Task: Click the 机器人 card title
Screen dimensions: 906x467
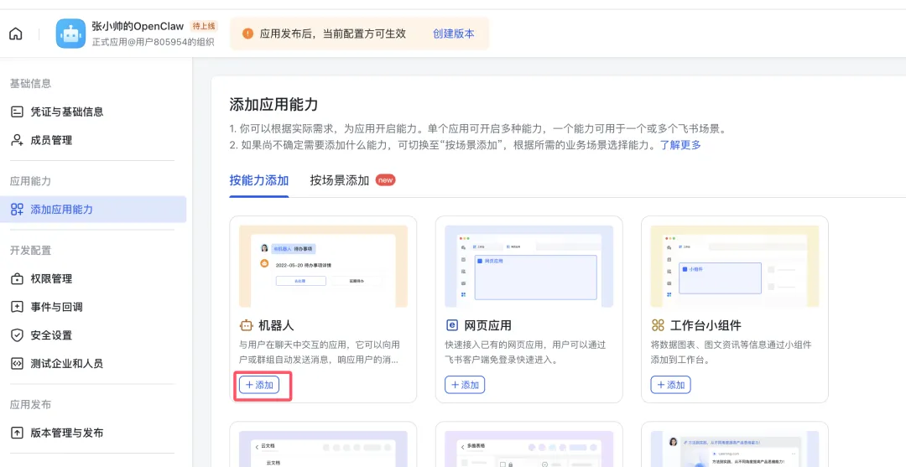Action: (276, 325)
